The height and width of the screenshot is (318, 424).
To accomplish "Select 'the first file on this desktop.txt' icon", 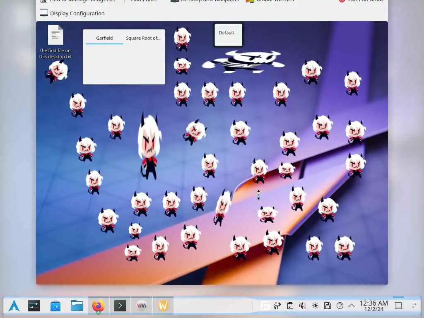I will 55,42.
